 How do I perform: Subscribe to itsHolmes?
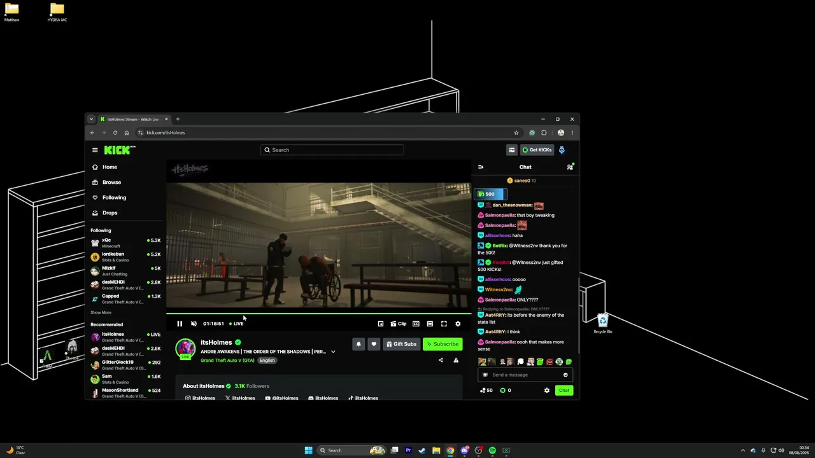(443, 344)
